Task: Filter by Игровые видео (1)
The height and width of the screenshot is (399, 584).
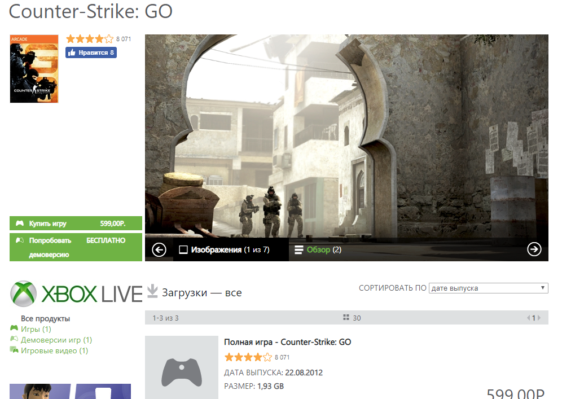Action: pyautogui.click(x=54, y=350)
